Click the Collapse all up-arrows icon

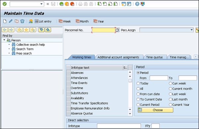48,30
